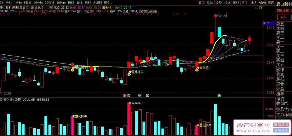Click the 量化抓牛副图 VOLUME indicator label
The width and height of the screenshot is (292, 136).
(26, 100)
